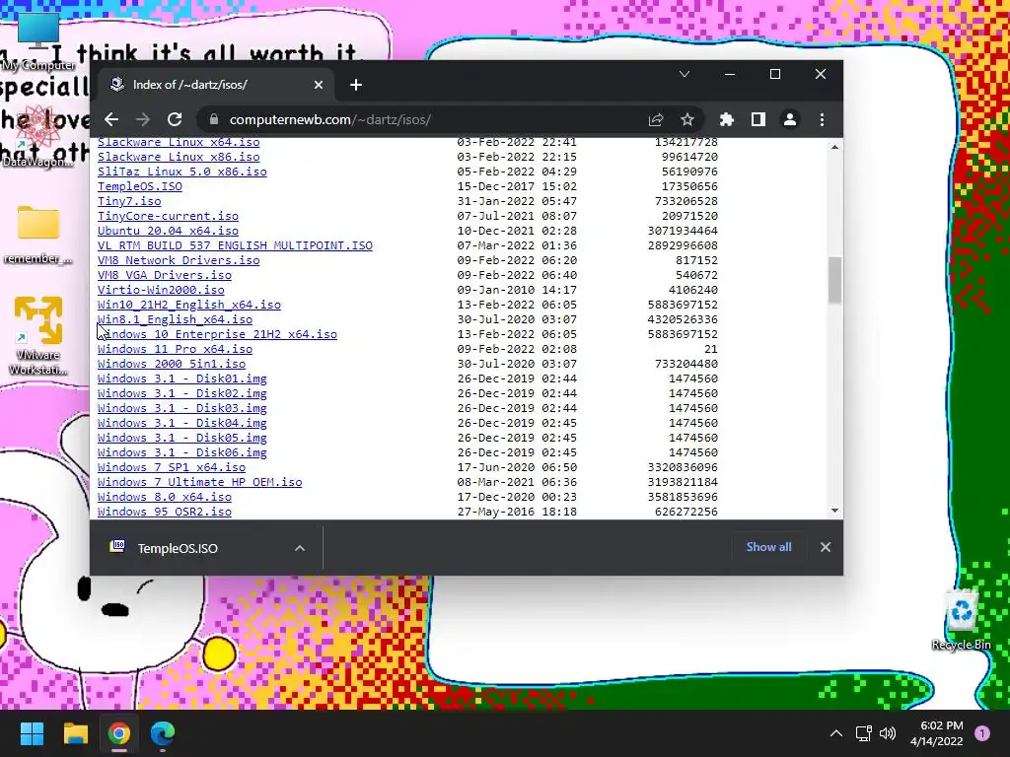Reload the page with the refresh icon
1010x757 pixels.
(175, 119)
